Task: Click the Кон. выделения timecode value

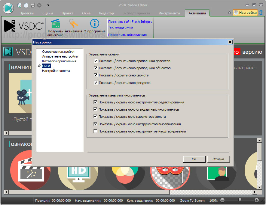Action: [x=165, y=201]
